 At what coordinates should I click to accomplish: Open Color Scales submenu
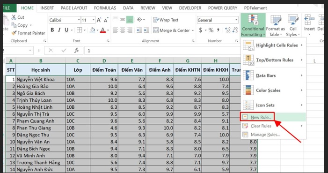tap(273, 90)
